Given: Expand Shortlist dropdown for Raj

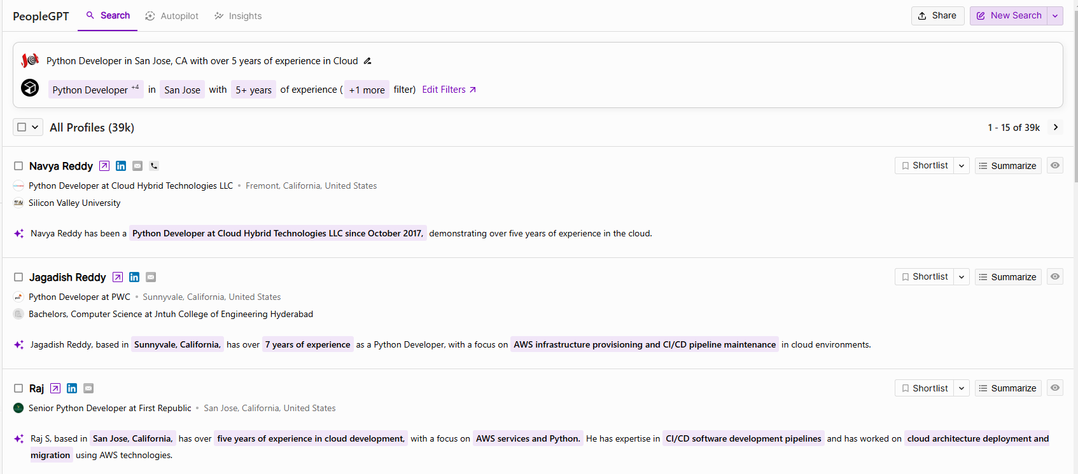Looking at the screenshot, I should click(962, 388).
